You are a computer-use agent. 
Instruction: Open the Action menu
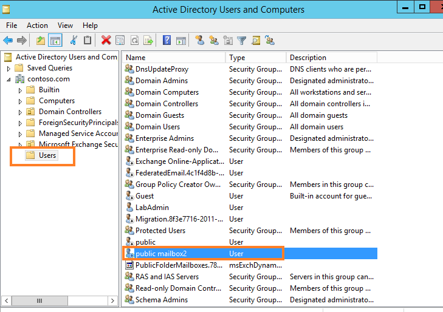pos(37,25)
